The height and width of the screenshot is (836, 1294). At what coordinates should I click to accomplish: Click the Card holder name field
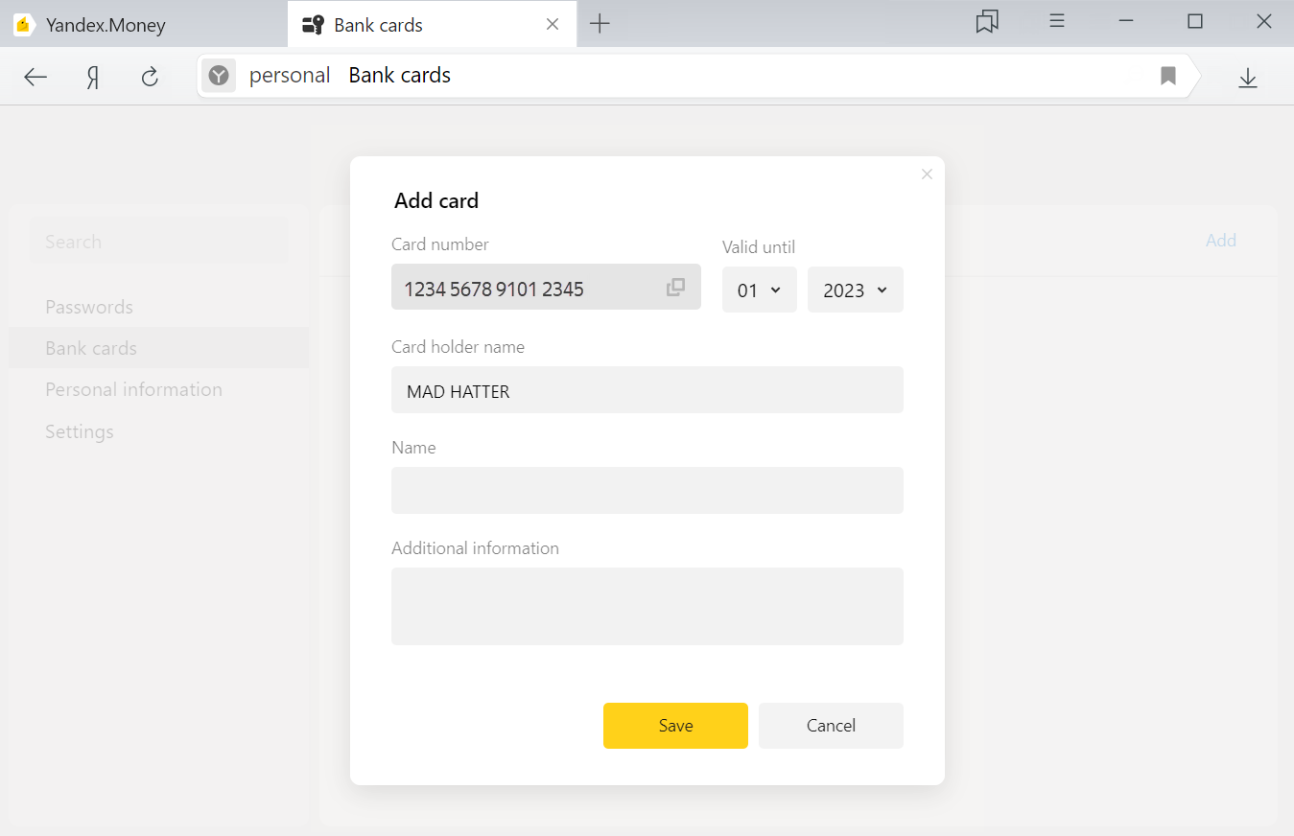click(x=647, y=389)
